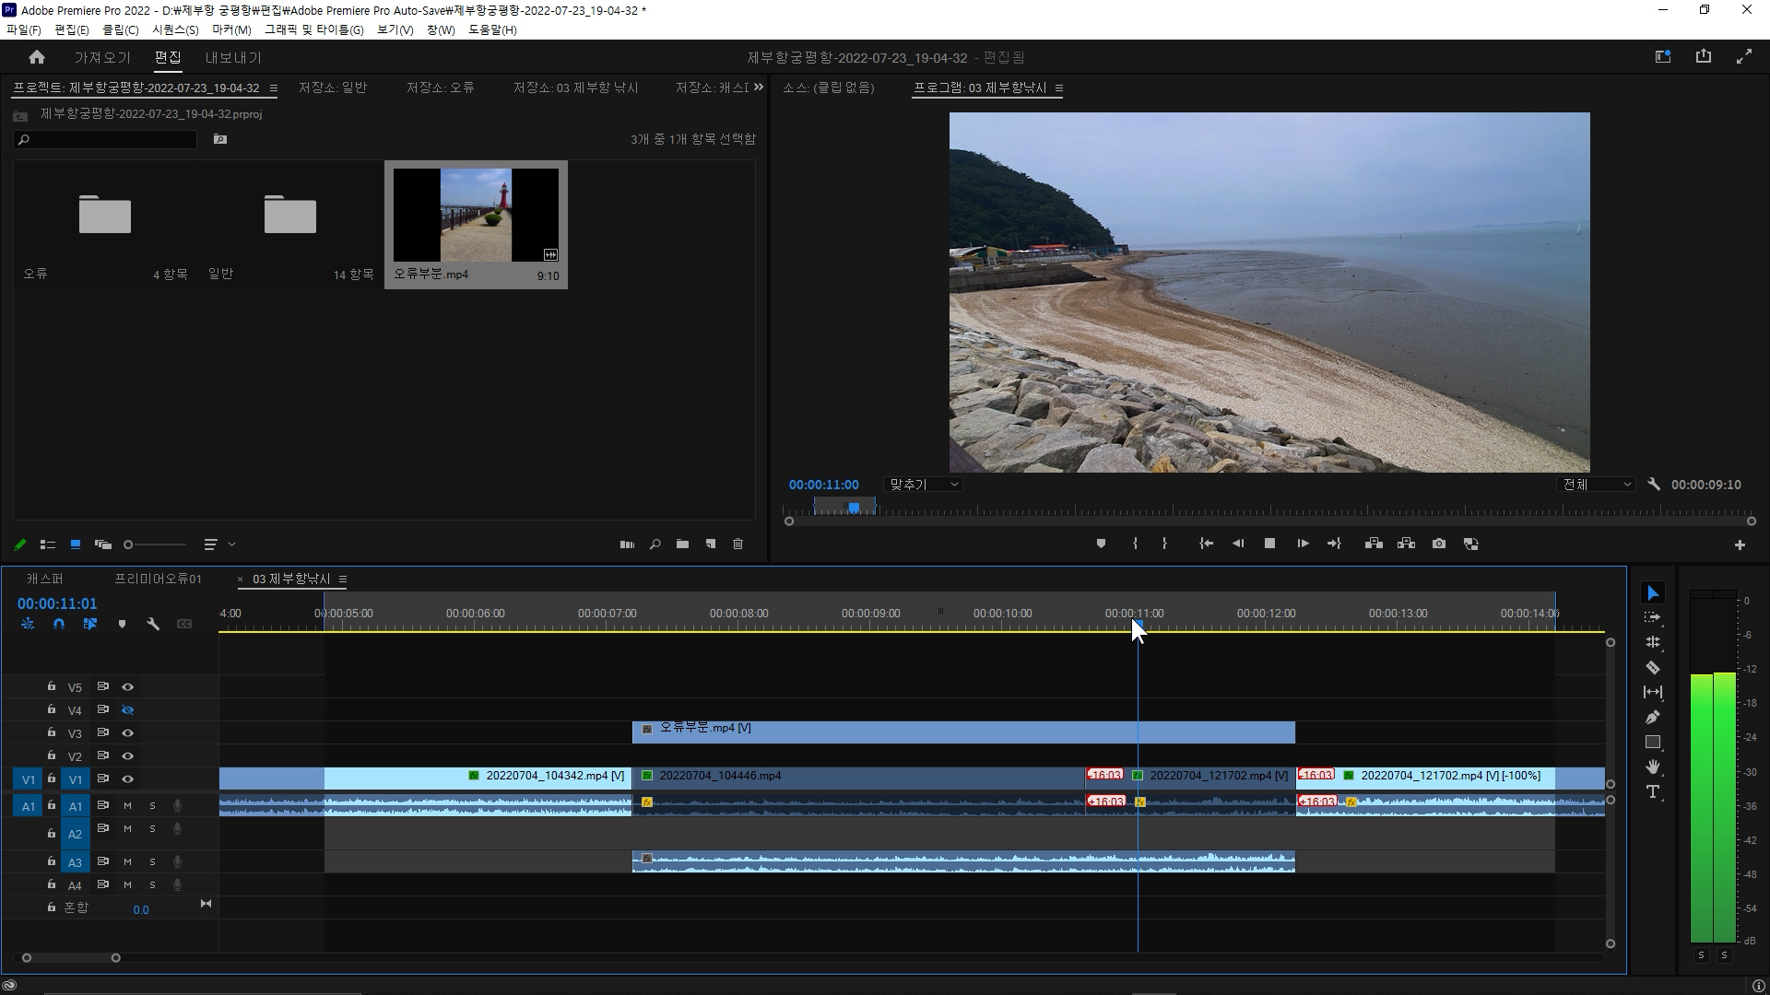Image resolution: width=1770 pixels, height=995 pixels.
Task: Toggle Snap in Timeline magnet icon
Action: pos(59,624)
